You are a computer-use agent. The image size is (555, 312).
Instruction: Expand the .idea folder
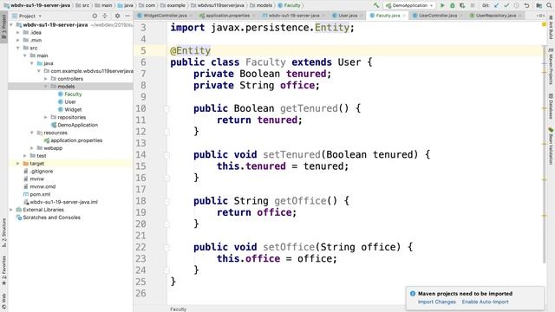point(18,33)
